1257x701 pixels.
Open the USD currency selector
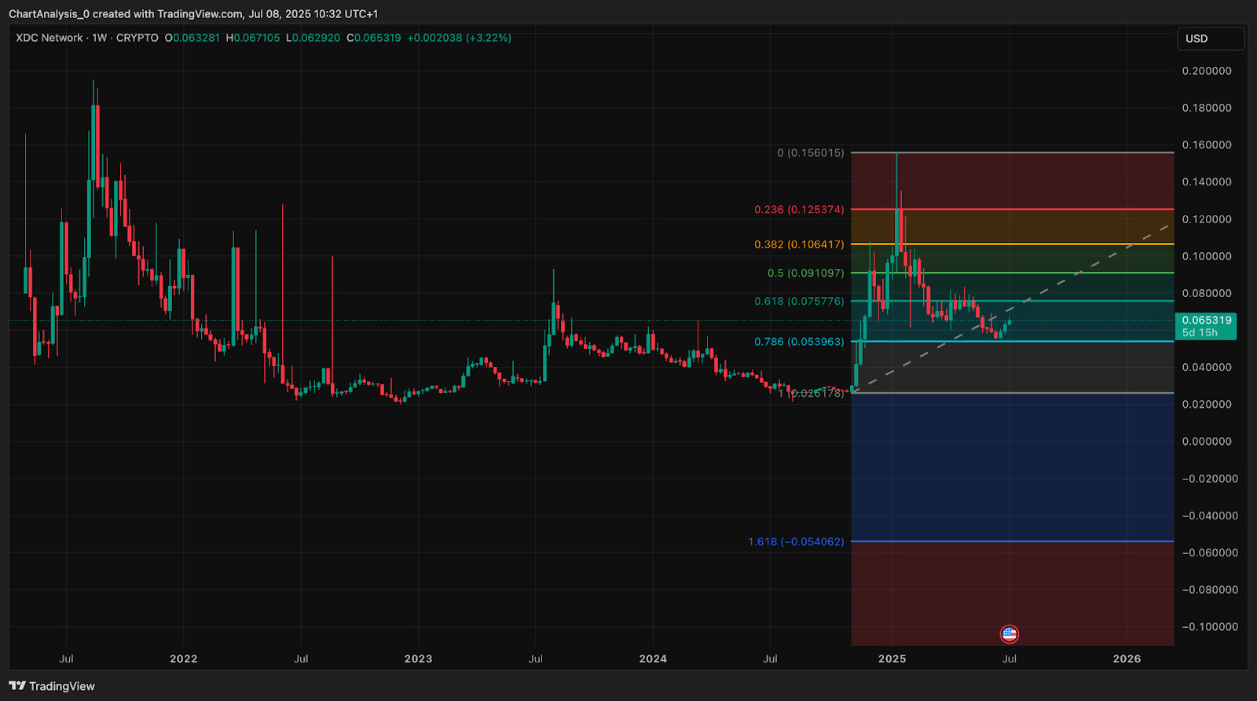click(1210, 39)
